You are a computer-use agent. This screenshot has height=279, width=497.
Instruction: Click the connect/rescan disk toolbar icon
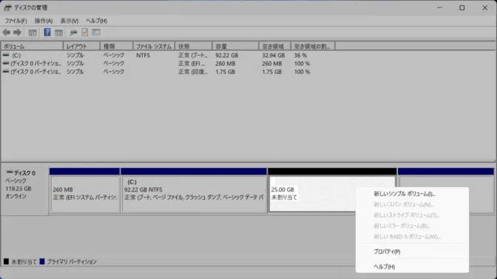[x=73, y=33]
